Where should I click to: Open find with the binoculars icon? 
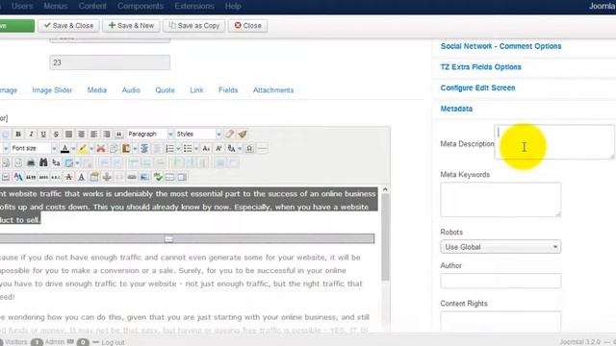pos(43,162)
